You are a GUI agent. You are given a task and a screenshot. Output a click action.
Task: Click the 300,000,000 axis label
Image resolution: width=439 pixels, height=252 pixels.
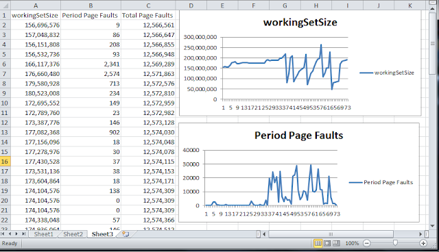[200, 37]
